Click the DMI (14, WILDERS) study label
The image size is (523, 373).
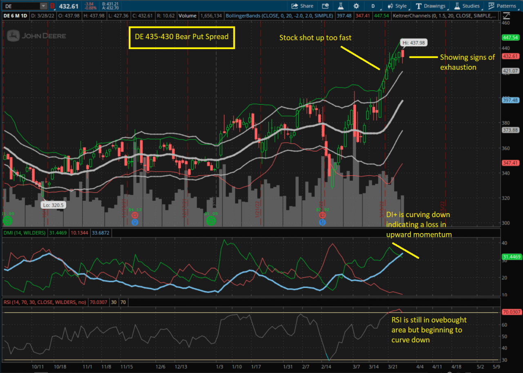25,233
